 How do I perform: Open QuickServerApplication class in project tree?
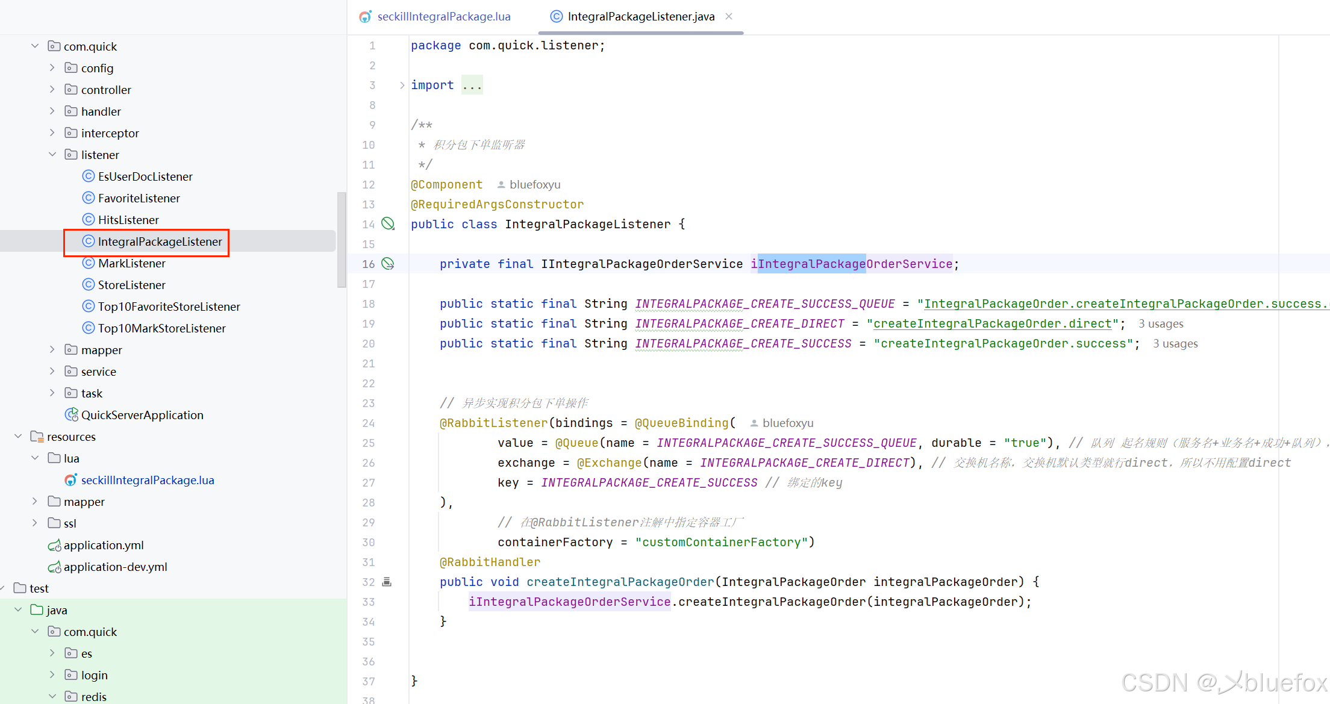tap(142, 415)
